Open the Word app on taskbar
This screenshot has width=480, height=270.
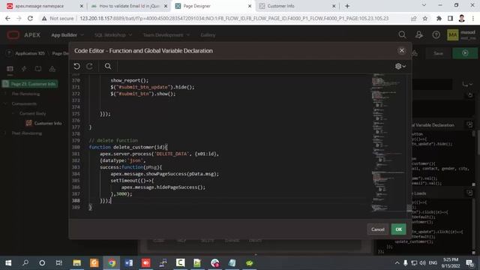pos(128,262)
